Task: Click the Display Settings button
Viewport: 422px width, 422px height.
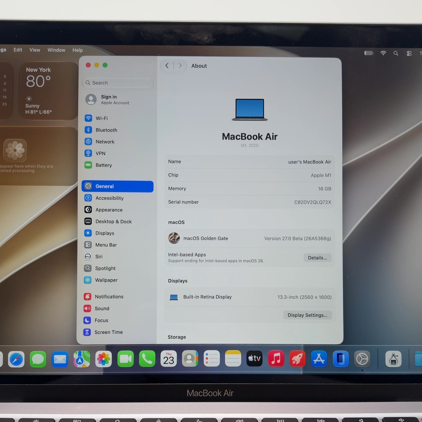Action: (307, 315)
